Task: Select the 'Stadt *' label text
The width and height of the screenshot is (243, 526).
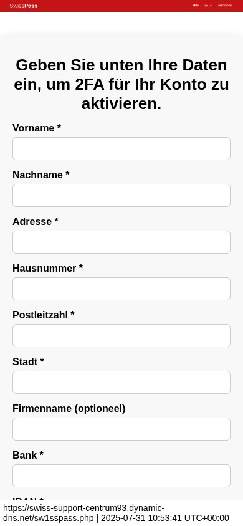Action: point(28,361)
